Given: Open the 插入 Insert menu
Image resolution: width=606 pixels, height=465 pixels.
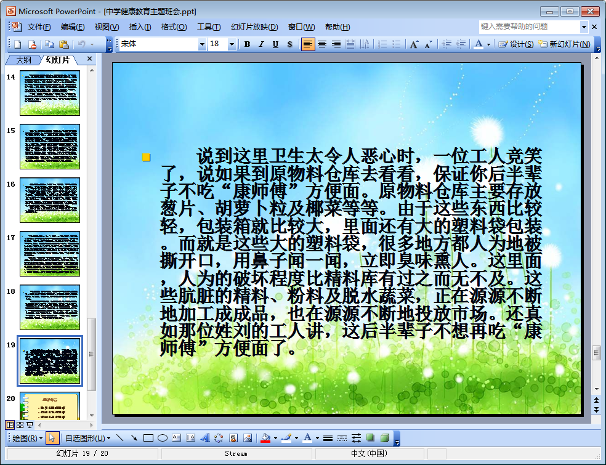Looking at the screenshot, I should (x=140, y=27).
